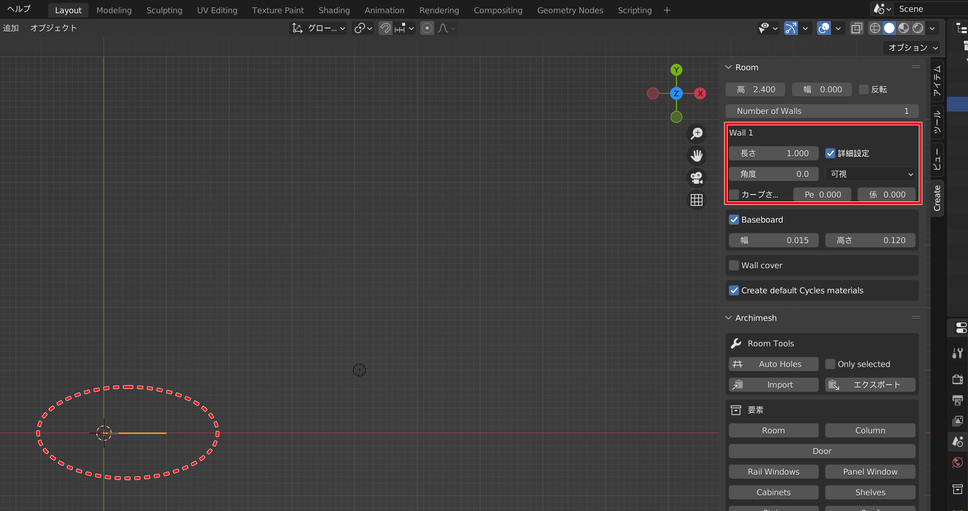The width and height of the screenshot is (968, 511).
Task: Open the オプション dropdown
Action: point(913,48)
